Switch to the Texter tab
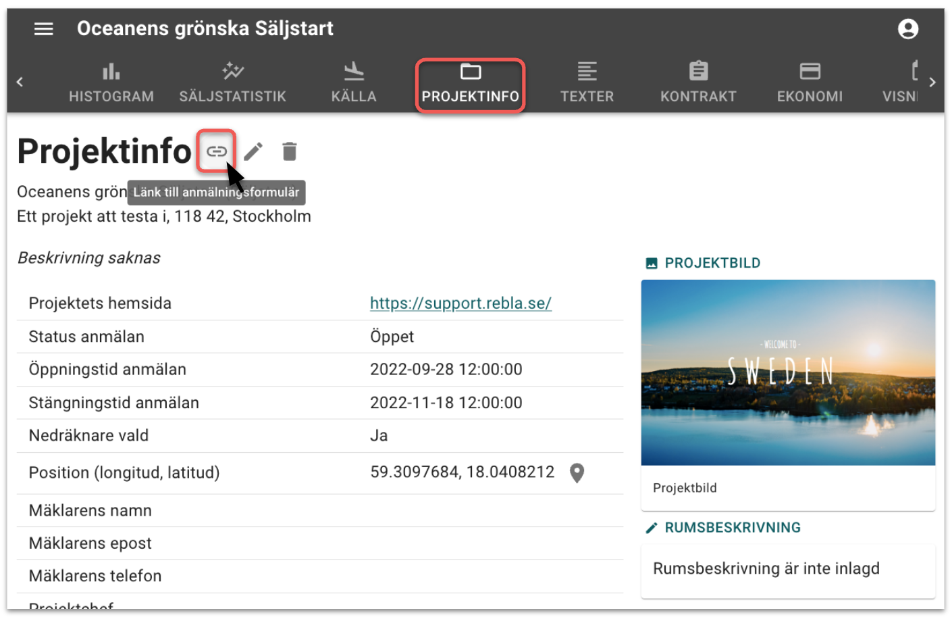The width and height of the screenshot is (950, 617). [x=587, y=81]
